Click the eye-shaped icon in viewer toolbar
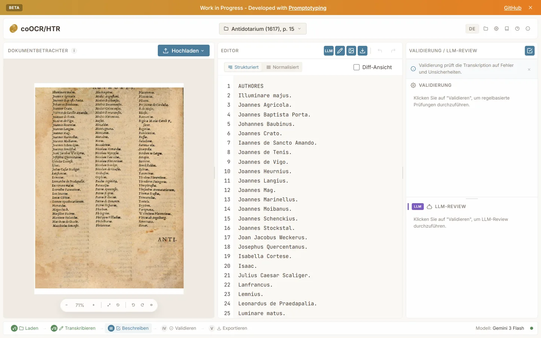The width and height of the screenshot is (541, 338). pyautogui.click(x=151, y=305)
